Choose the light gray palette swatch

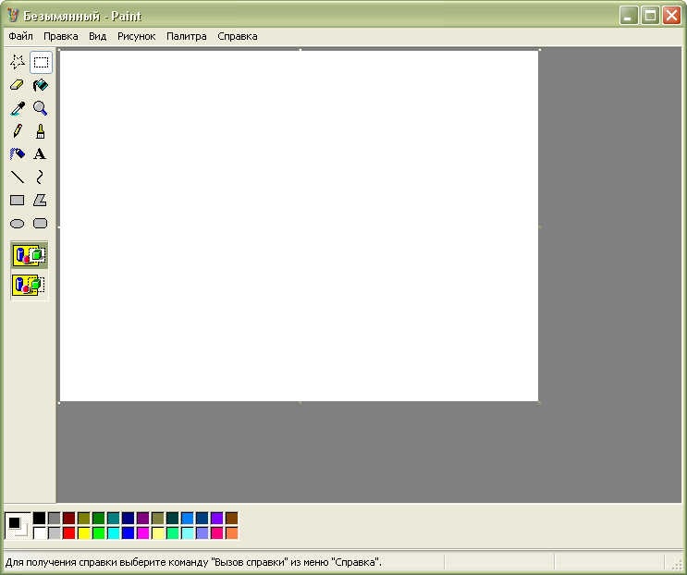(55, 533)
